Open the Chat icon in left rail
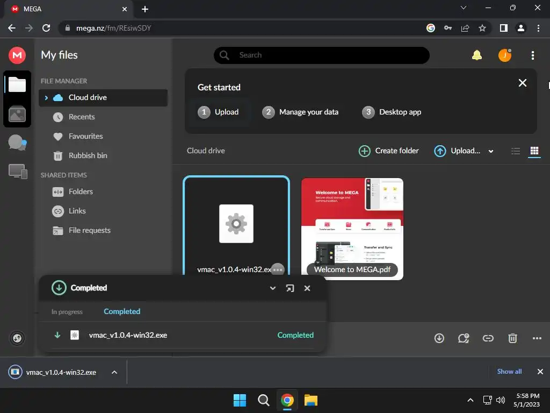The height and width of the screenshot is (413, 550). click(x=17, y=143)
